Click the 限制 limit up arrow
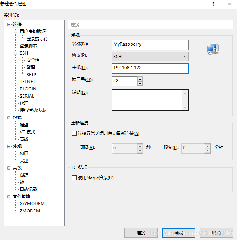The height and width of the screenshot is (240, 237). pyautogui.click(x=207, y=146)
